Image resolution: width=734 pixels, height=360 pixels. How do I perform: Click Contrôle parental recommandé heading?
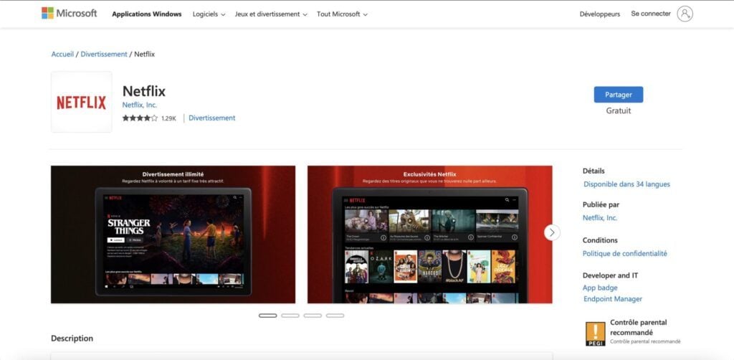pos(639,327)
